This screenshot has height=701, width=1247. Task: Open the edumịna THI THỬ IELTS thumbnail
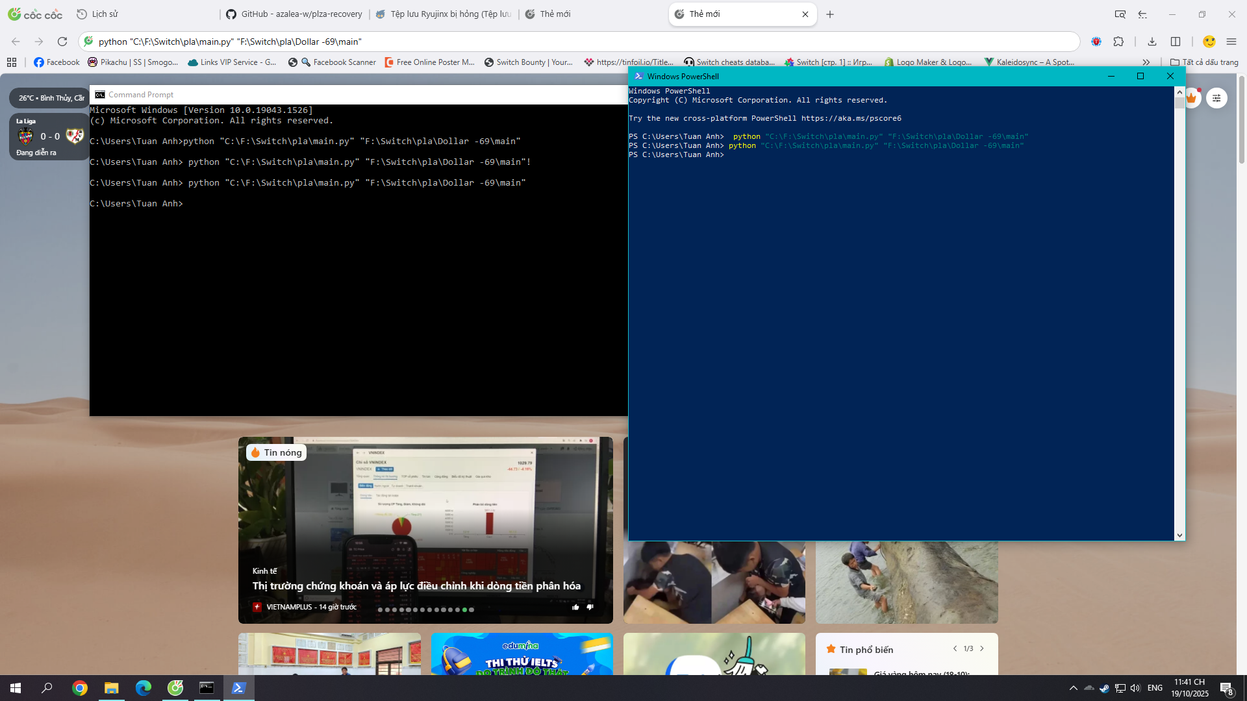[x=522, y=654]
